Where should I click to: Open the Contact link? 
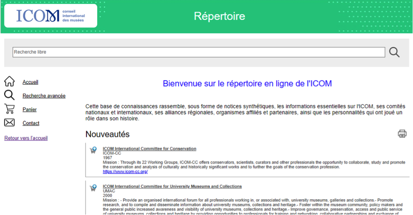pyautogui.click(x=31, y=123)
